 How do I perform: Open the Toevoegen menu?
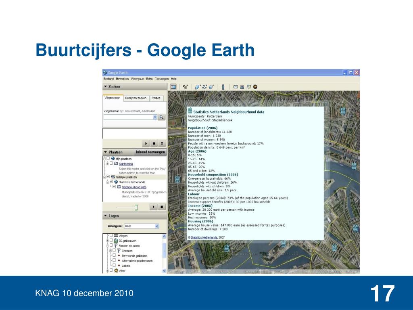tap(162, 79)
